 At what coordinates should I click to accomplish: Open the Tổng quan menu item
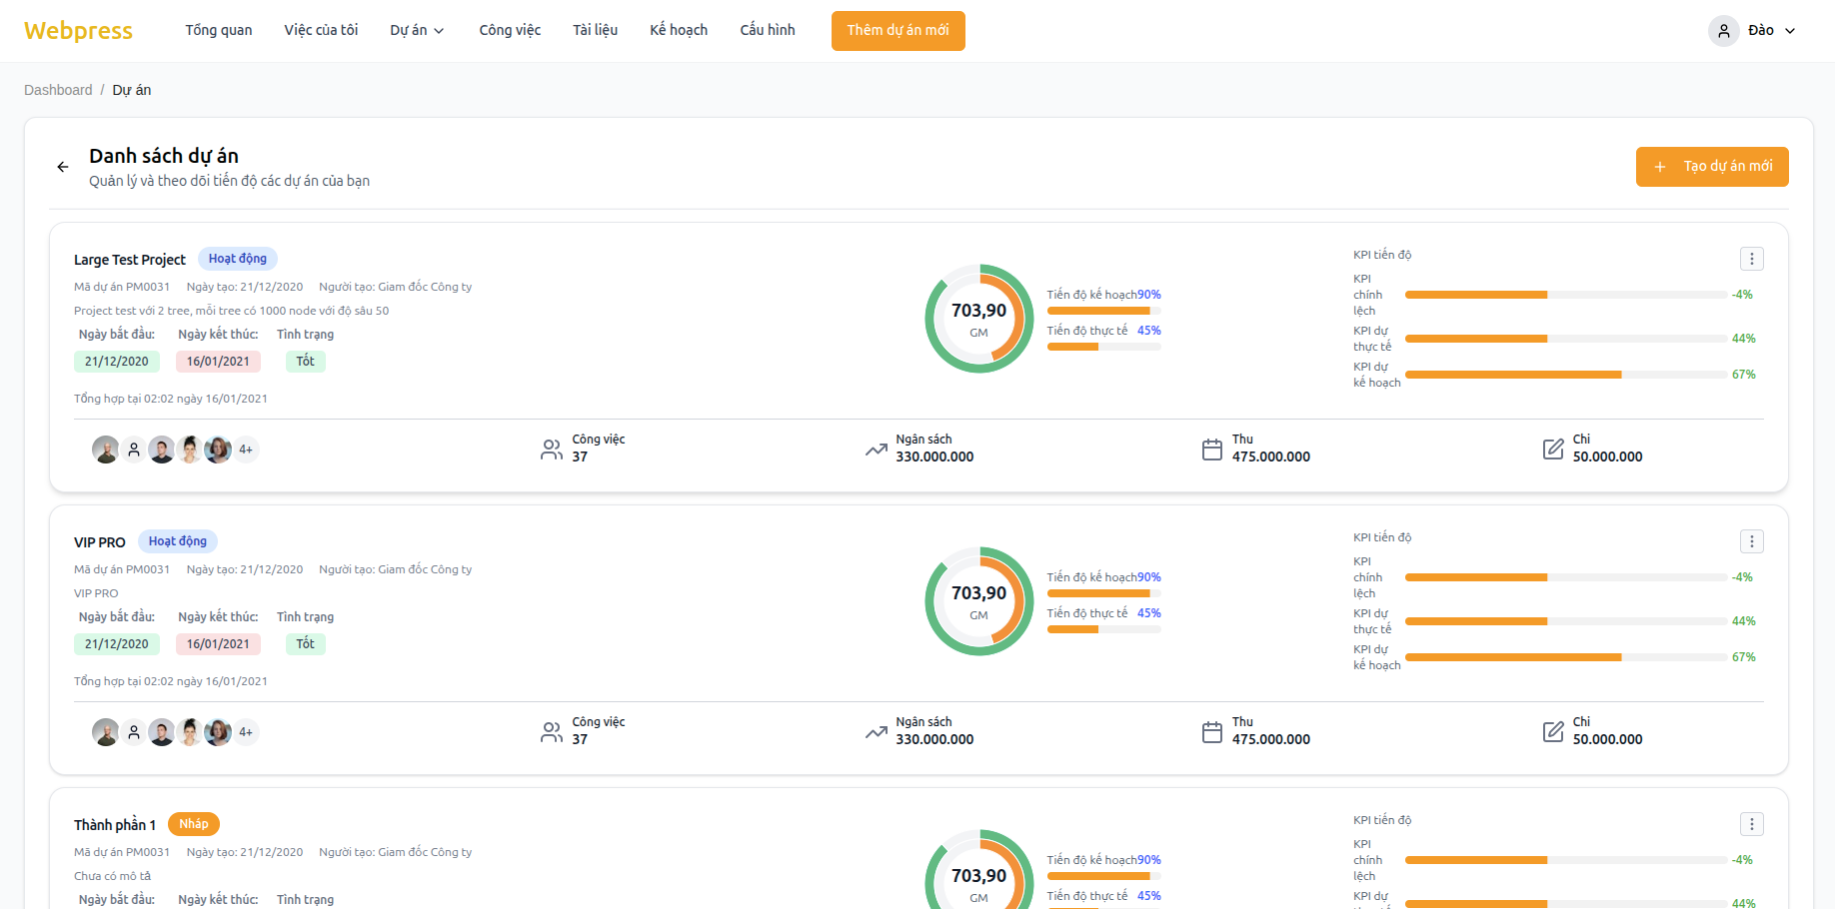coord(219,31)
